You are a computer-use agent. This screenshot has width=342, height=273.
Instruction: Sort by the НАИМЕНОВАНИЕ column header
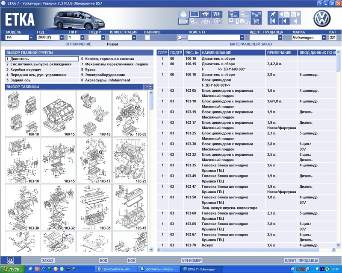click(x=233, y=52)
